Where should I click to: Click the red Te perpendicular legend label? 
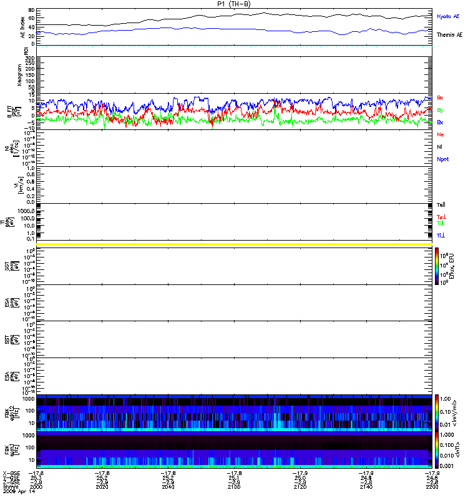point(441,217)
